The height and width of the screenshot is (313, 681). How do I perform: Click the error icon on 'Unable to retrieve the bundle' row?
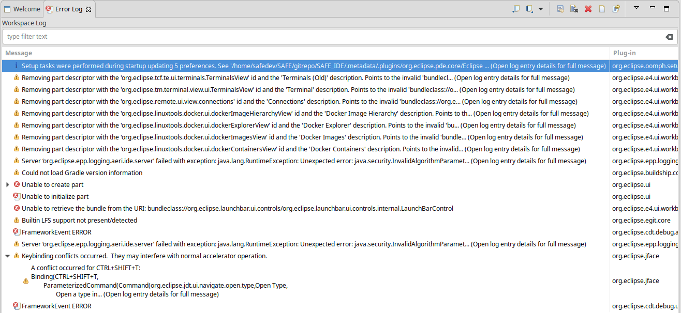17,209
